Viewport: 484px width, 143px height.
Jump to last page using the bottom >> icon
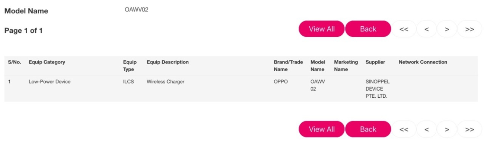(469, 129)
